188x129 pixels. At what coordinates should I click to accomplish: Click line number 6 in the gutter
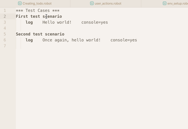[x=5, y=40]
